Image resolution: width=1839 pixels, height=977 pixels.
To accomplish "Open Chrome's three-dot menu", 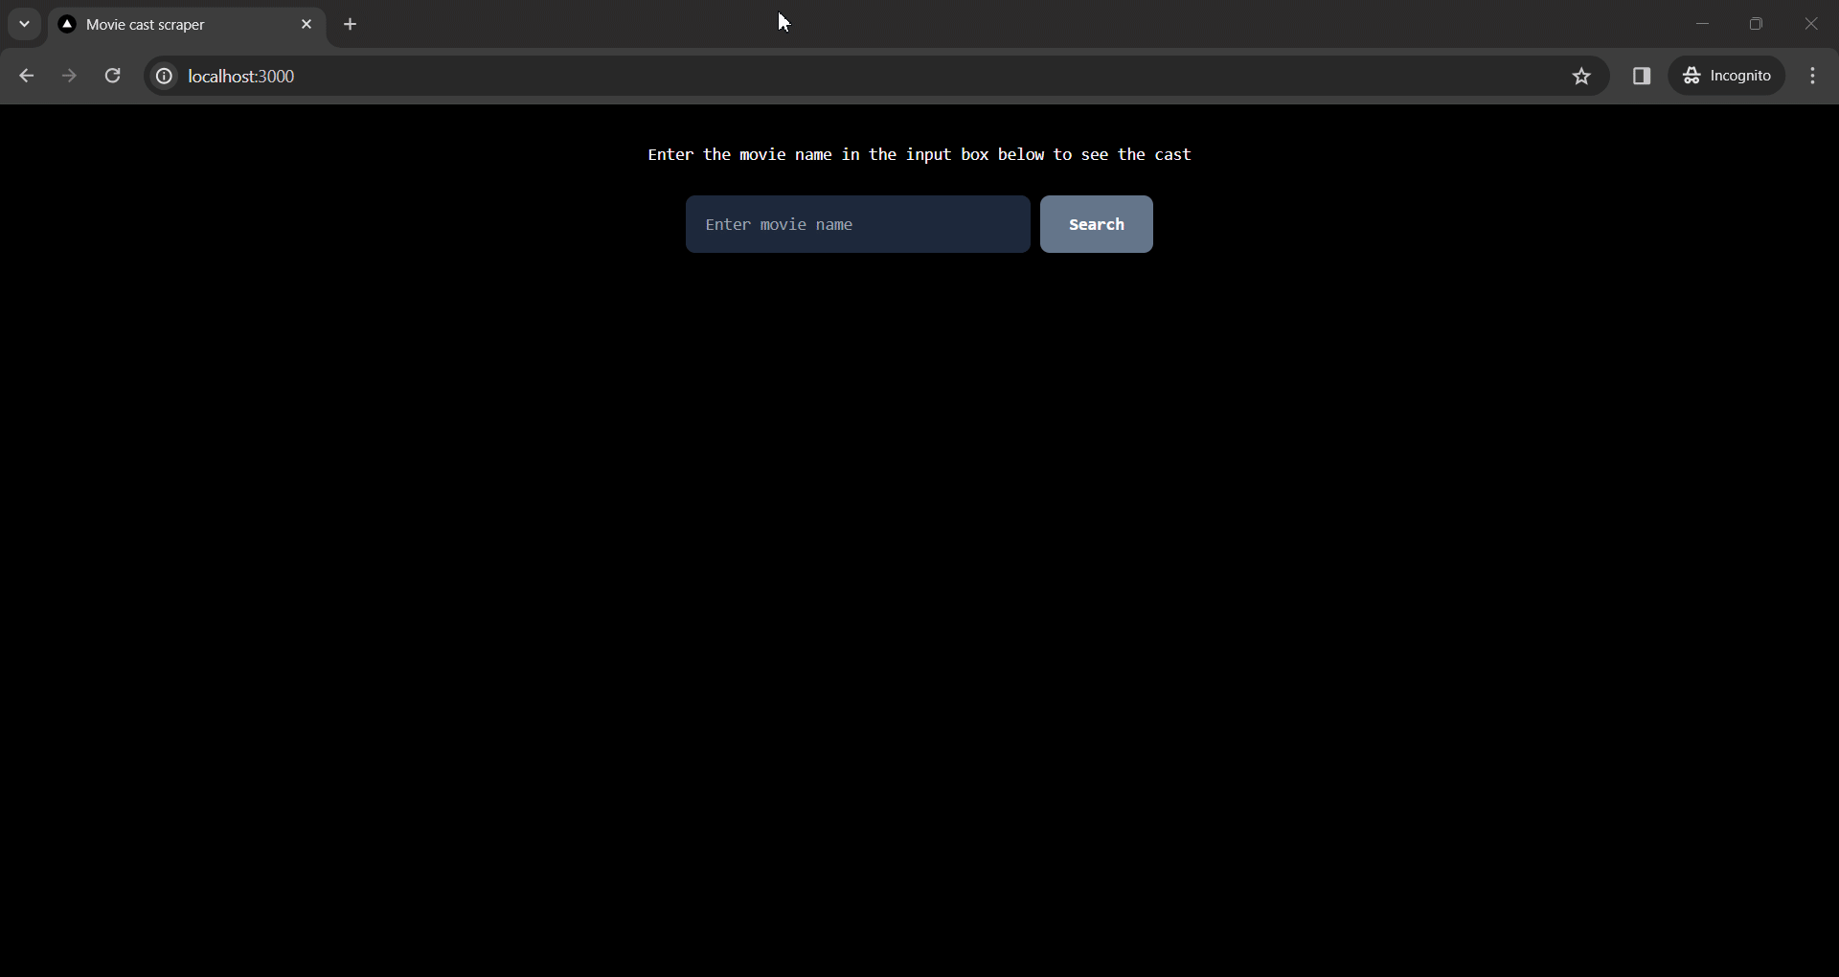I will coord(1812,76).
